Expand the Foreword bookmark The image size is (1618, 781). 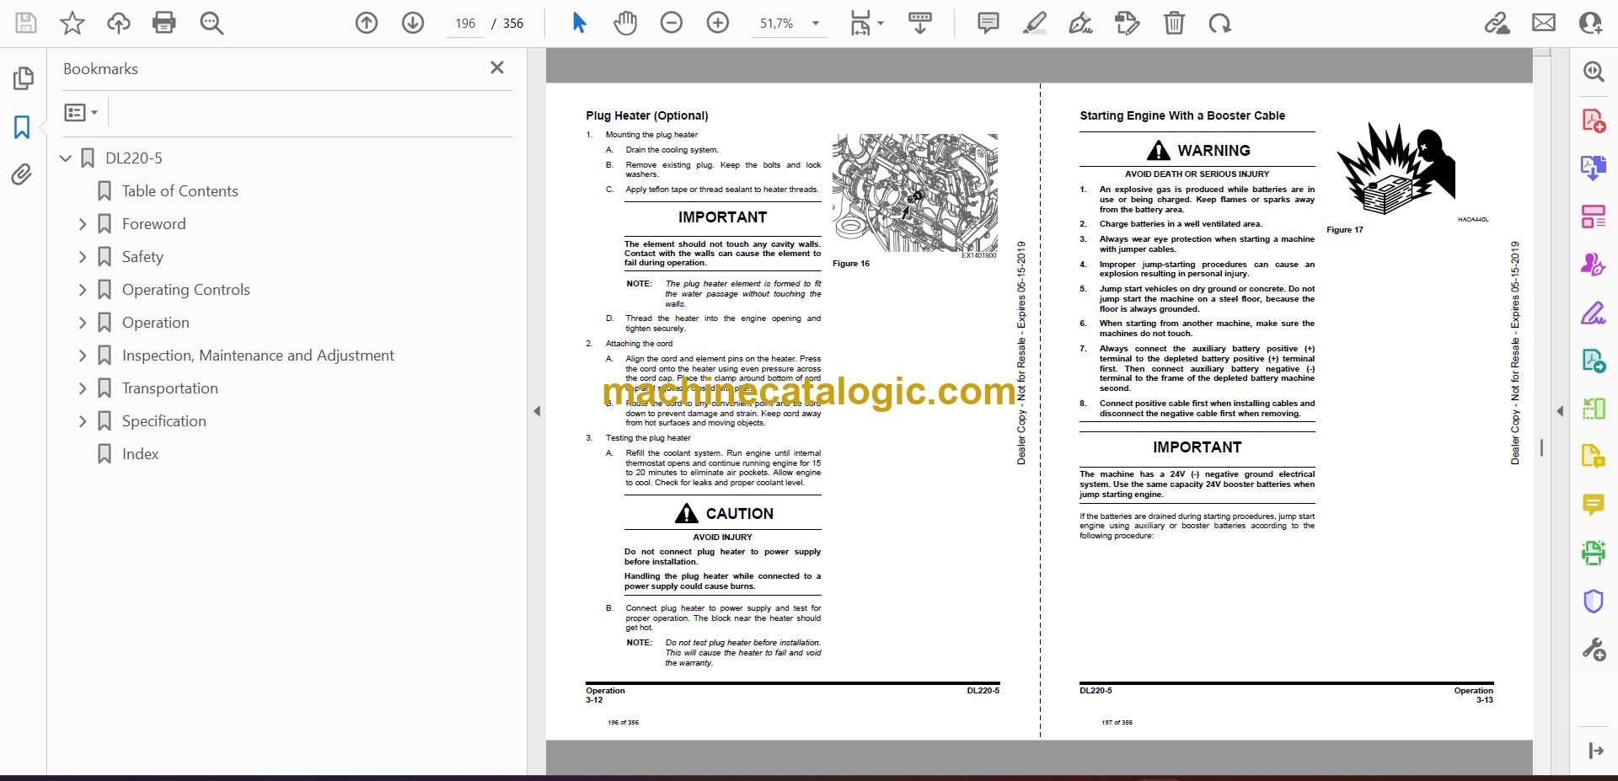click(x=83, y=224)
